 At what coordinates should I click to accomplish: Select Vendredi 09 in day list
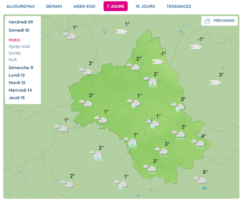[21, 22]
